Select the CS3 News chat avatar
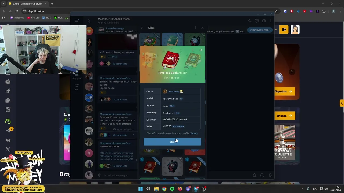 click(89, 98)
